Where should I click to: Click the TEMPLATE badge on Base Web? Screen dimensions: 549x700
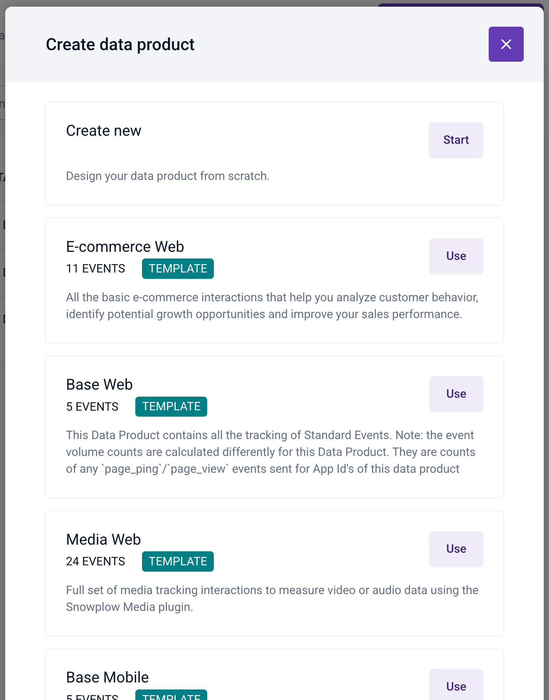[x=171, y=406]
